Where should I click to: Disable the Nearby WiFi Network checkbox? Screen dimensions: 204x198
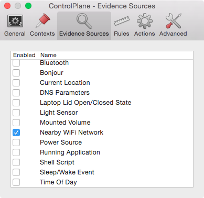point(16,133)
